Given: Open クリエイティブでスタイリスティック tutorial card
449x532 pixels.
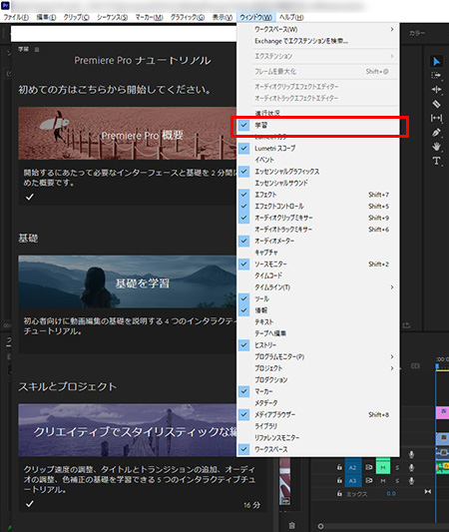Looking at the screenshot, I should tap(127, 430).
